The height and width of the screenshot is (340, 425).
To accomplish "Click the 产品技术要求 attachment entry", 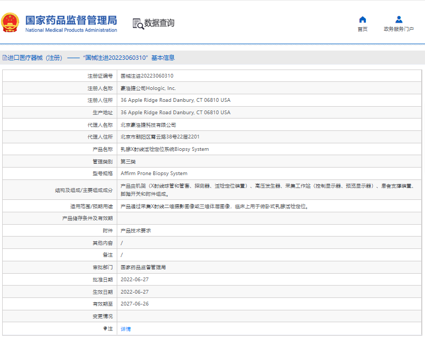I will pyautogui.click(x=136, y=231).
